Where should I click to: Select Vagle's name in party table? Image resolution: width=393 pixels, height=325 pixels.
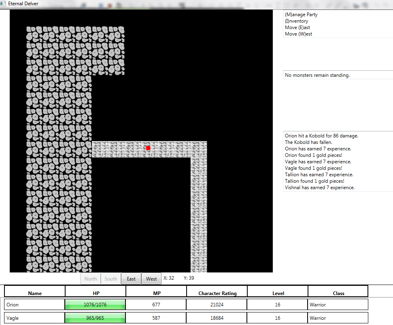(13, 318)
